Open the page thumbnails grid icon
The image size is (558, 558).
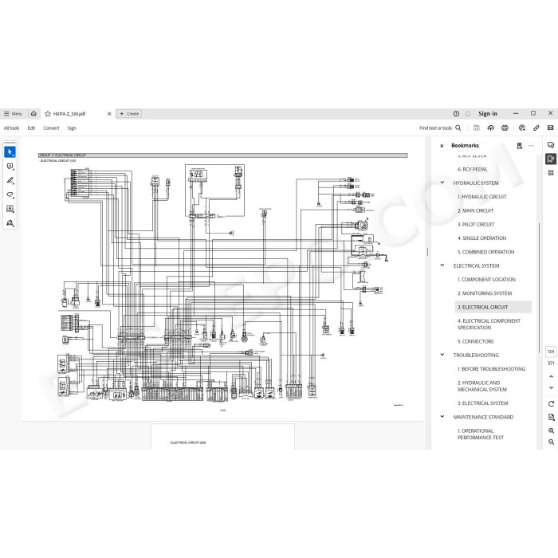pos(551,173)
